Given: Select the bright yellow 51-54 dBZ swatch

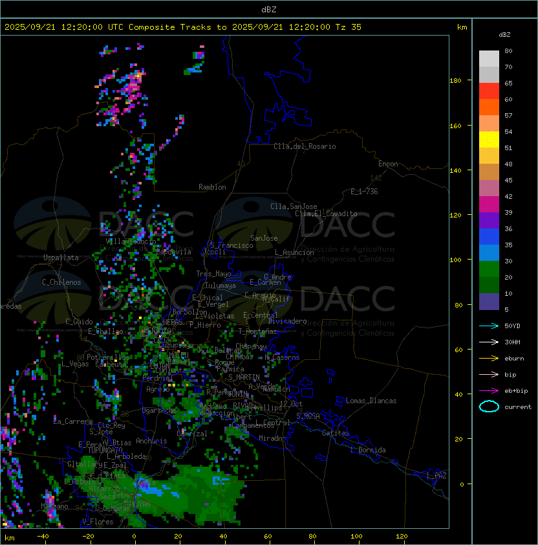Looking at the screenshot, I should tap(489, 140).
